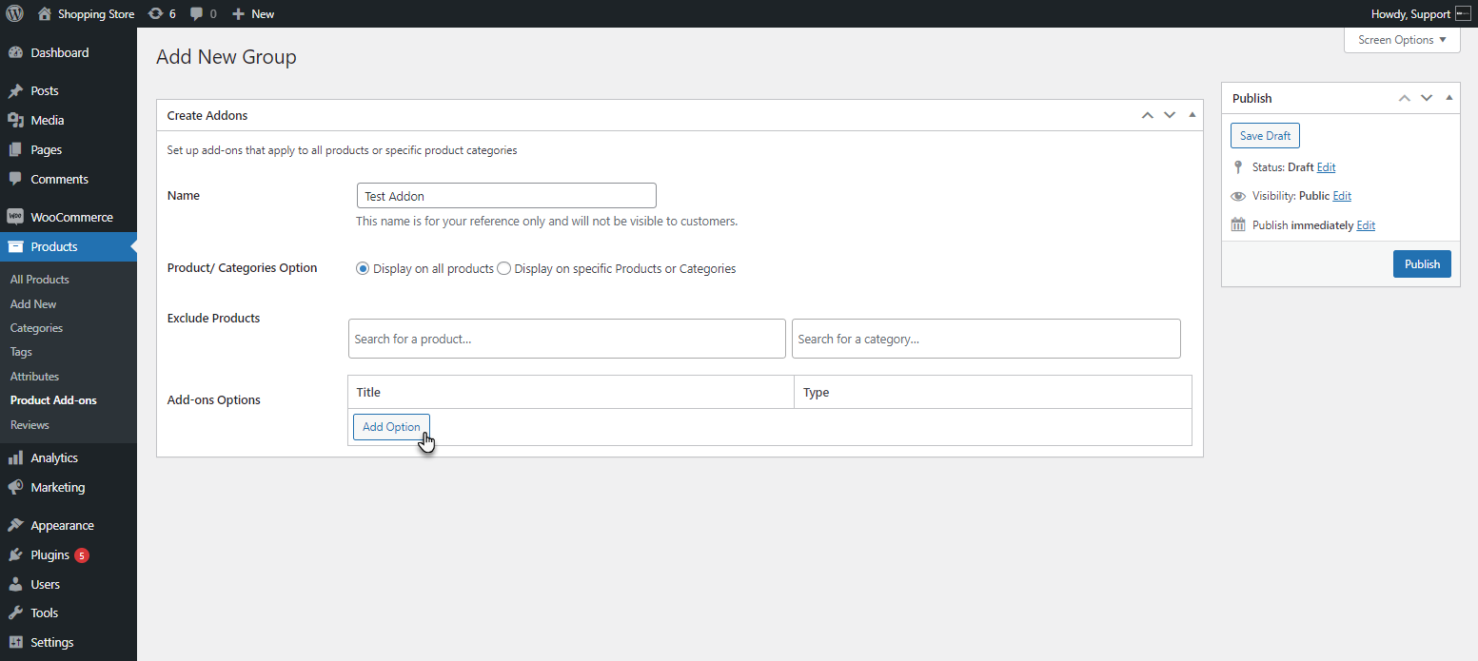This screenshot has width=1478, height=661.
Task: Select Display on specific Products or Categories
Action: (x=504, y=269)
